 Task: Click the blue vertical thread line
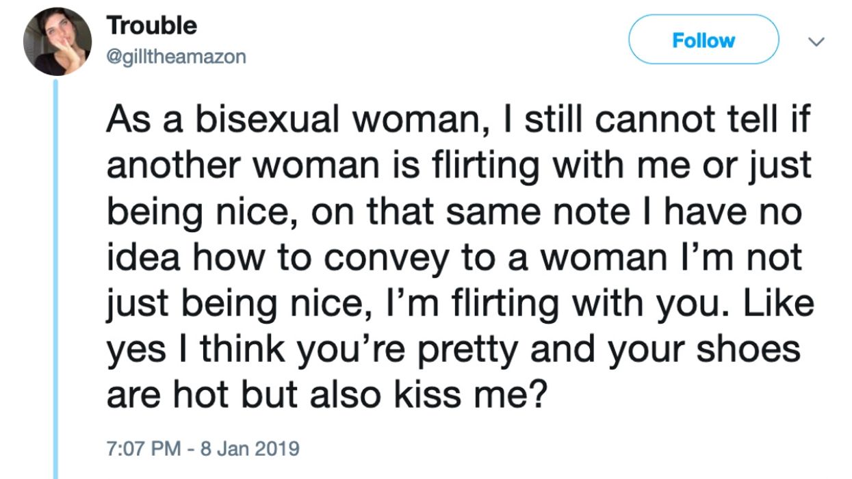[56, 274]
